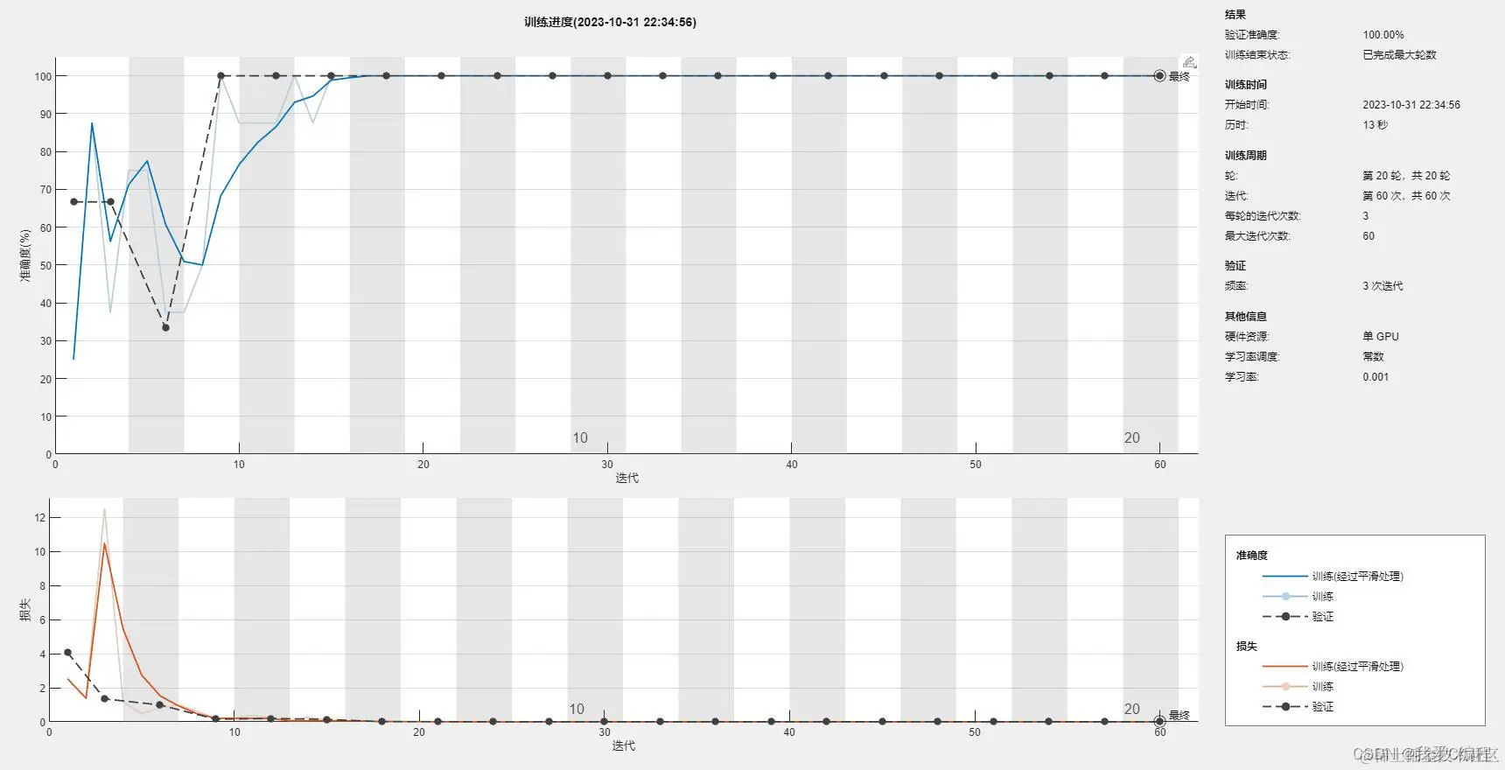Click the 迭代: label in info panel
This screenshot has width=1505, height=770.
1236,196
